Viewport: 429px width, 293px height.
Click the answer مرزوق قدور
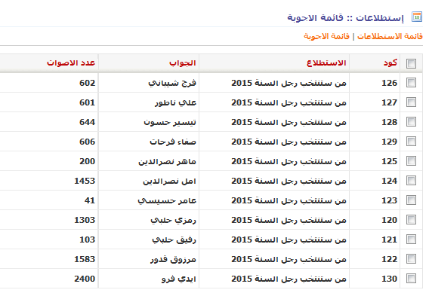point(173,259)
